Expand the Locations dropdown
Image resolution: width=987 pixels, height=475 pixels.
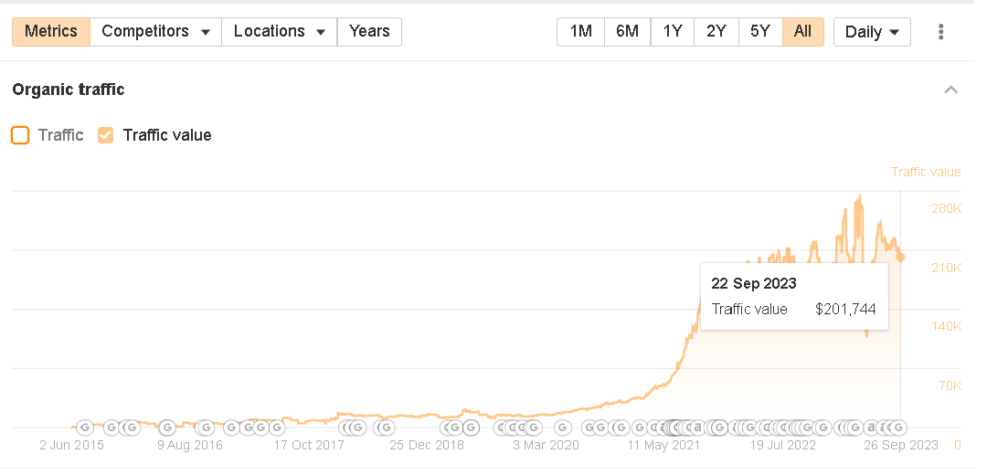coord(279,32)
